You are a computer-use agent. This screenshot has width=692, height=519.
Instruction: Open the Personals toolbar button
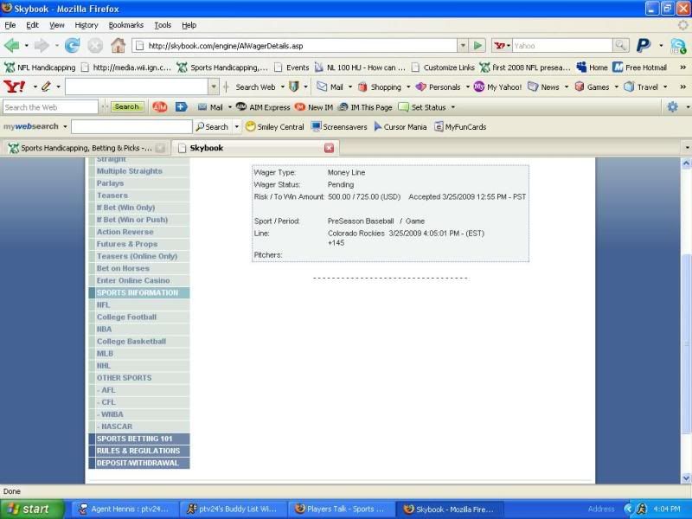(439, 87)
